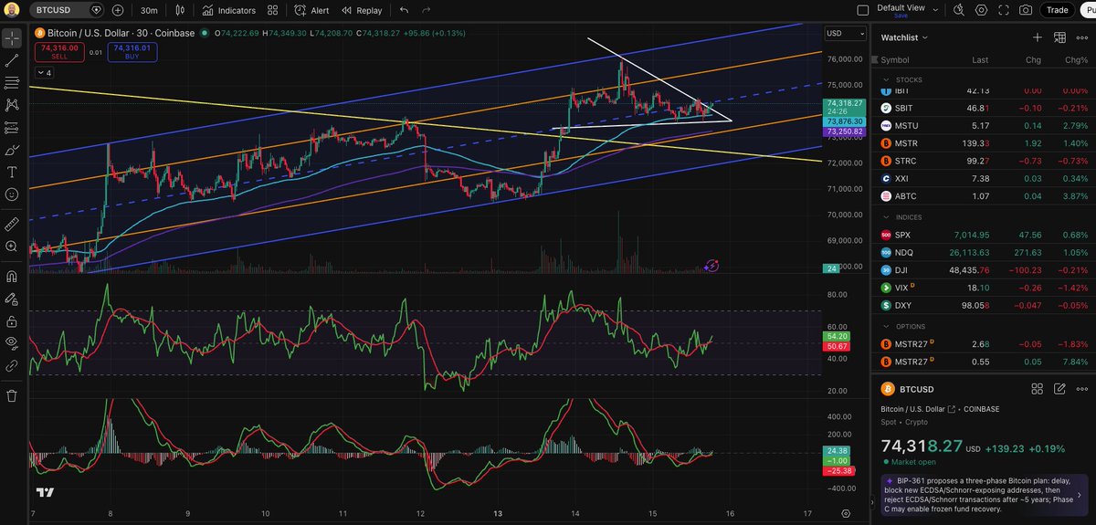
Task: Select the ABTC watchlist row
Action: tap(984, 195)
